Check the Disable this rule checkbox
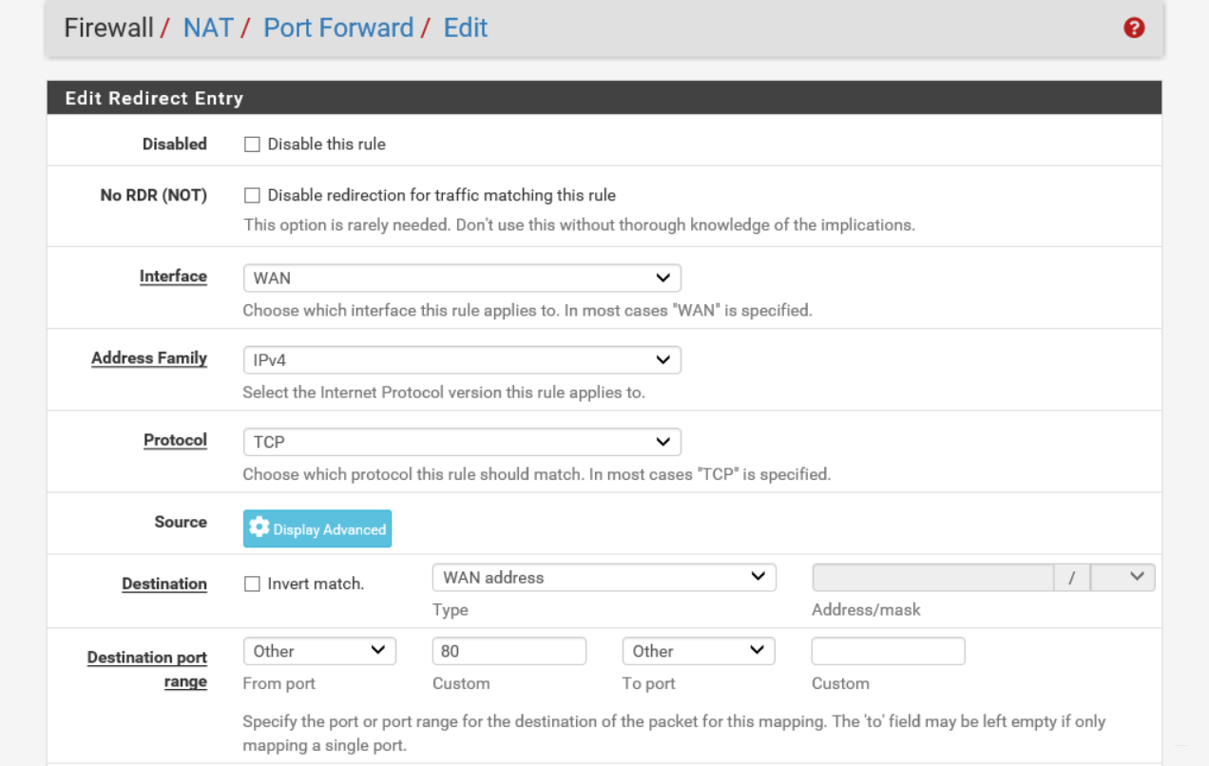This screenshot has width=1209, height=766. point(252,144)
